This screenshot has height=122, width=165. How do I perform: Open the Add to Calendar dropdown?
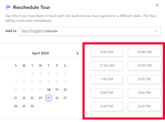click(x=90, y=31)
